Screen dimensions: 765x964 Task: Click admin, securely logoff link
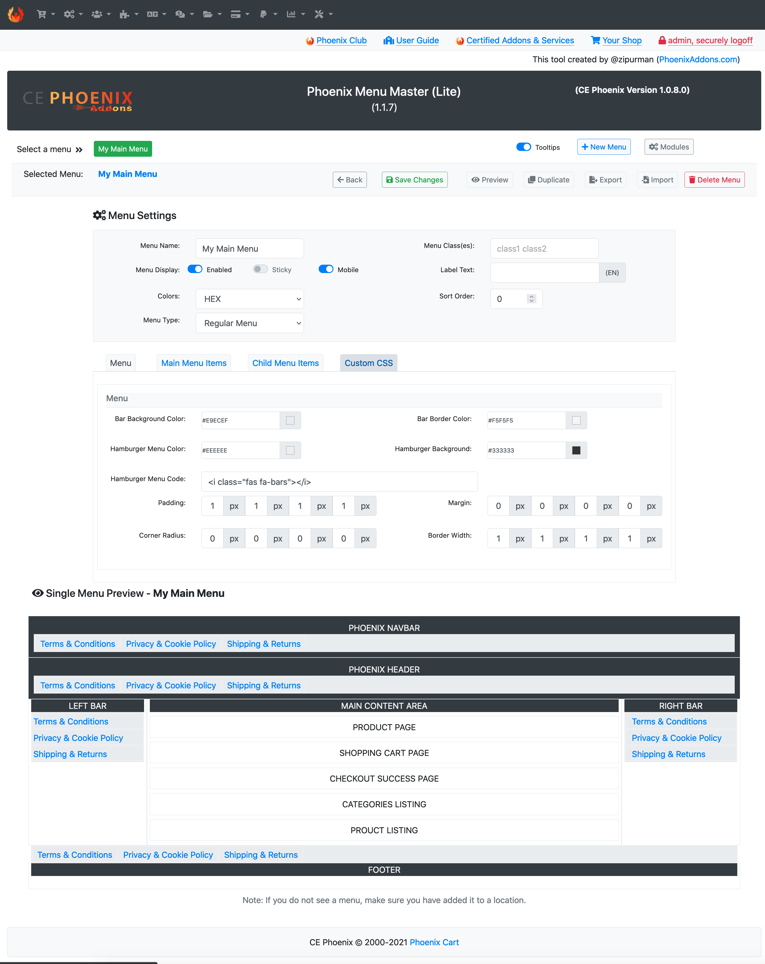[x=710, y=40]
